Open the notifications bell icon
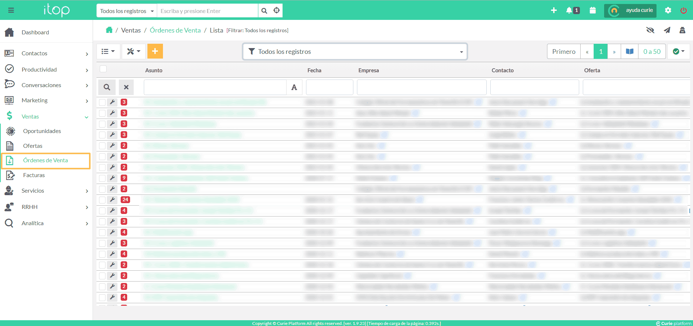 [x=569, y=10]
